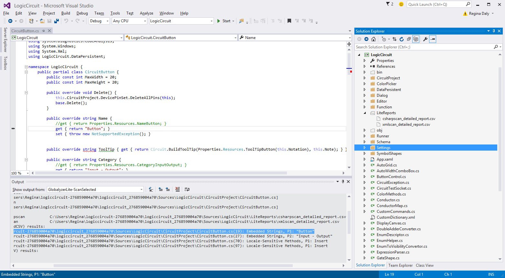Click the notifications flag icon
The image size is (505, 278).
tap(388, 4)
